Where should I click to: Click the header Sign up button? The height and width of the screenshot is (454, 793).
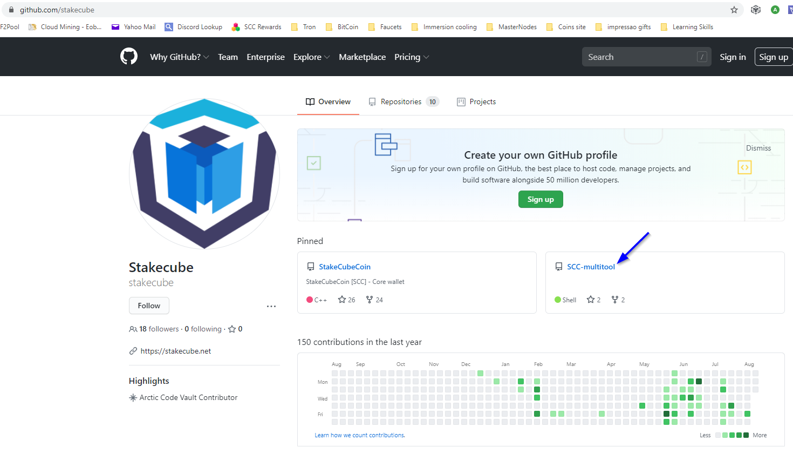[774, 57]
